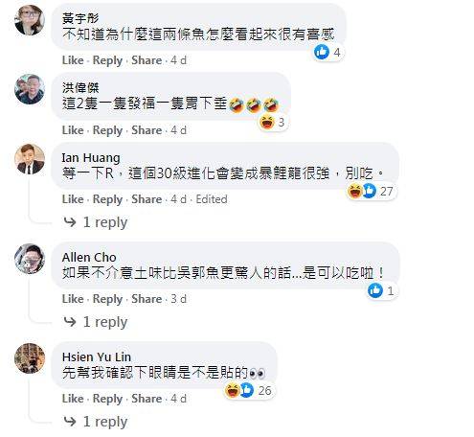
Task: Click the Edited label on Ian Huang's comment
Action: coord(212,199)
